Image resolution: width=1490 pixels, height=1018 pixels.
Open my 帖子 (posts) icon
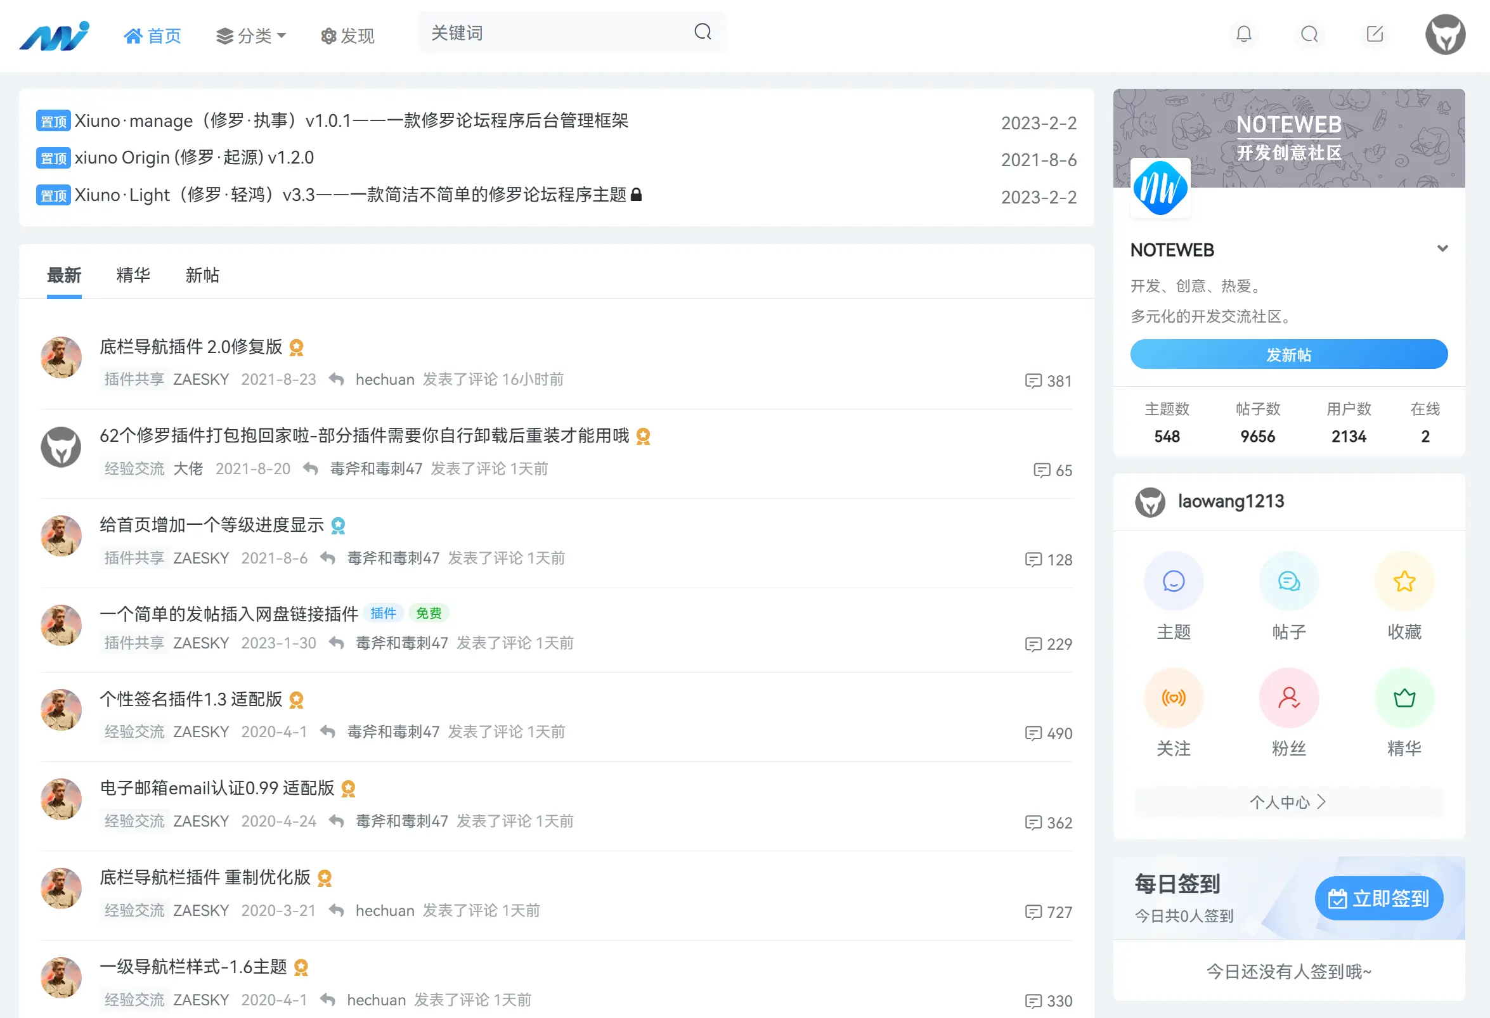1288,581
